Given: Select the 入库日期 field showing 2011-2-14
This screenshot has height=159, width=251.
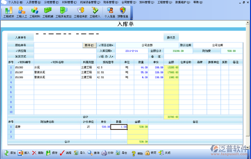Looking at the screenshot, I should coord(132,51).
